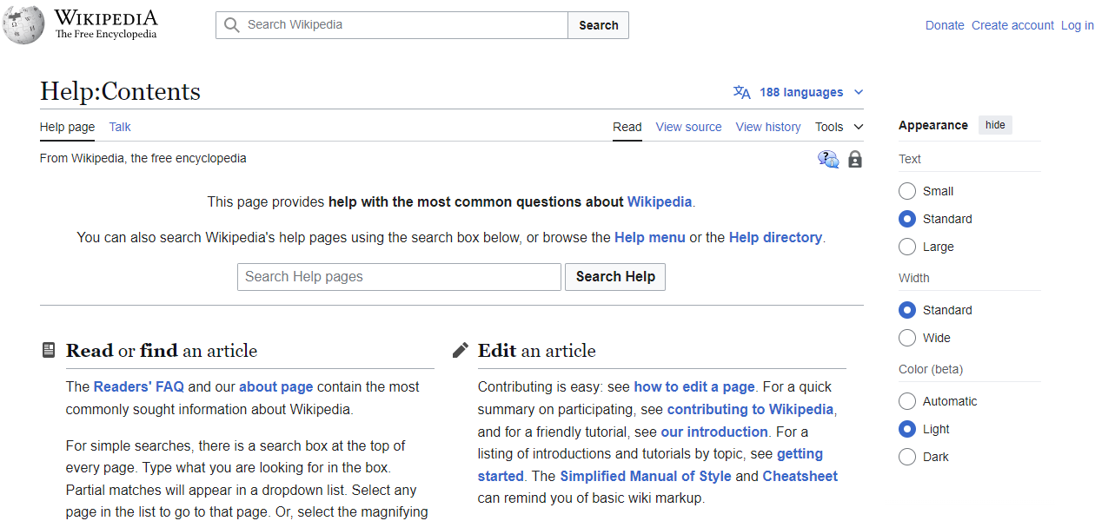
Task: Select the Large text size option
Action: 906,247
